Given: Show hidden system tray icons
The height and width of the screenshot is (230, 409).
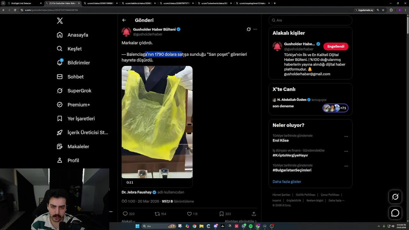Looking at the screenshot, I should pos(379,226).
